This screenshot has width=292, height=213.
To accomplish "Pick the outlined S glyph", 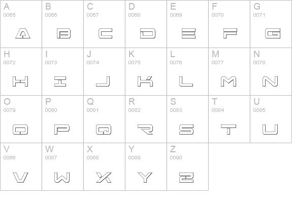I will tap(186, 130).
